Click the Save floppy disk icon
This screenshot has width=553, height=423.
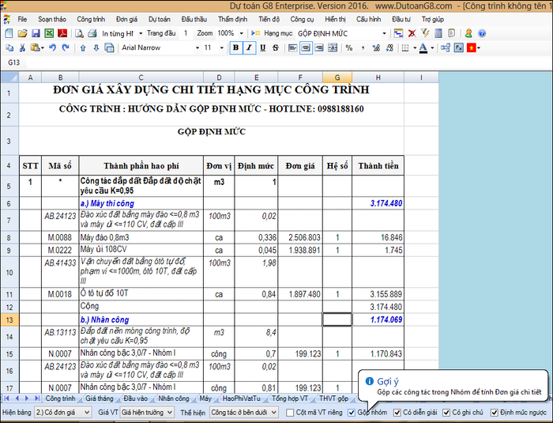pyautogui.click(x=35, y=34)
